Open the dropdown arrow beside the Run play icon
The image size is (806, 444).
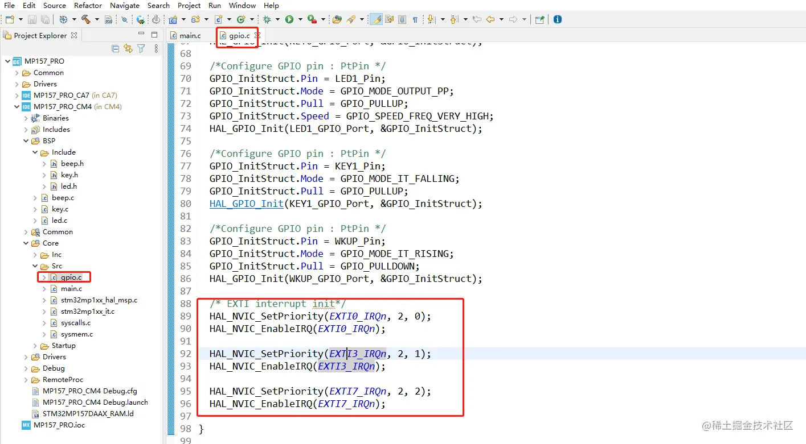coord(300,19)
